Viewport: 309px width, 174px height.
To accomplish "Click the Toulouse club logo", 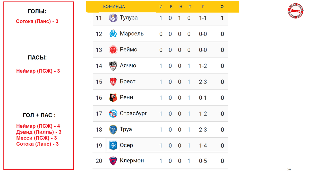I will click(x=113, y=18).
